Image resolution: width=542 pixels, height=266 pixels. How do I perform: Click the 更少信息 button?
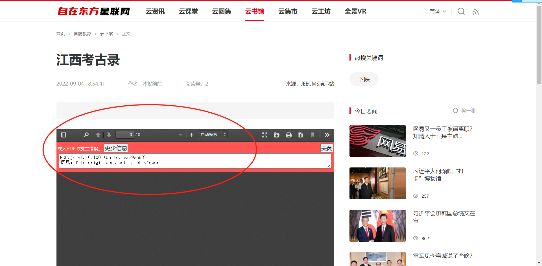click(116, 148)
